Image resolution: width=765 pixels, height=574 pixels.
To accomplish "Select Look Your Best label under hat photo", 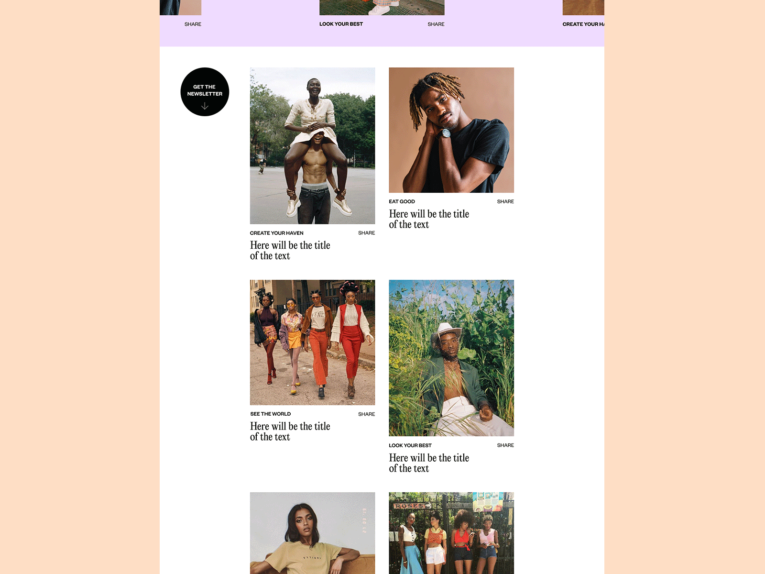I will pos(410,445).
